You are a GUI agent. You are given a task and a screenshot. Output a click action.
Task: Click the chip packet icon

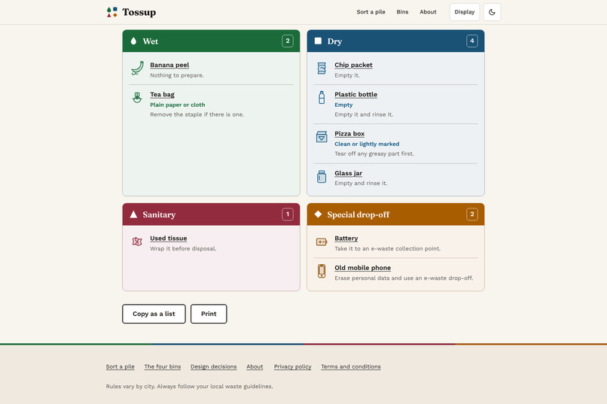tap(322, 68)
